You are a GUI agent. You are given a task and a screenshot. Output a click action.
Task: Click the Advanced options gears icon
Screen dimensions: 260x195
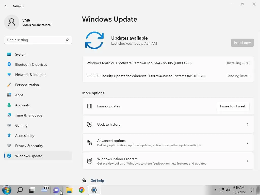[x=90, y=143]
